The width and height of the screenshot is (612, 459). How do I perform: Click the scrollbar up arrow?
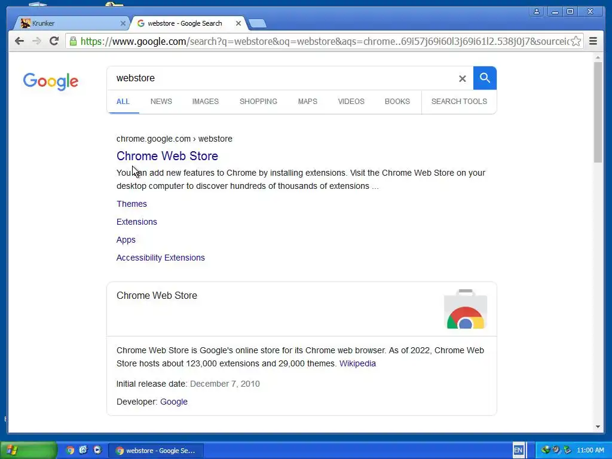pyautogui.click(x=598, y=57)
